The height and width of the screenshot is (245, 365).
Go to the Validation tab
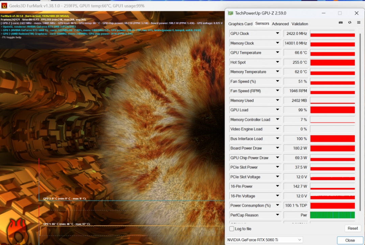click(x=300, y=24)
